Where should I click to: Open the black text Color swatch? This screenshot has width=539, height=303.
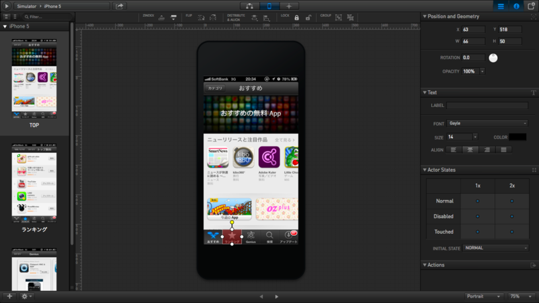pyautogui.click(x=517, y=137)
